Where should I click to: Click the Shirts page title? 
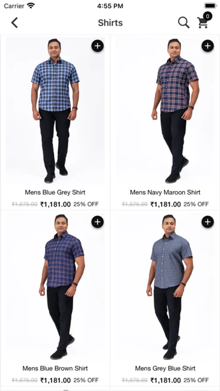110,23
